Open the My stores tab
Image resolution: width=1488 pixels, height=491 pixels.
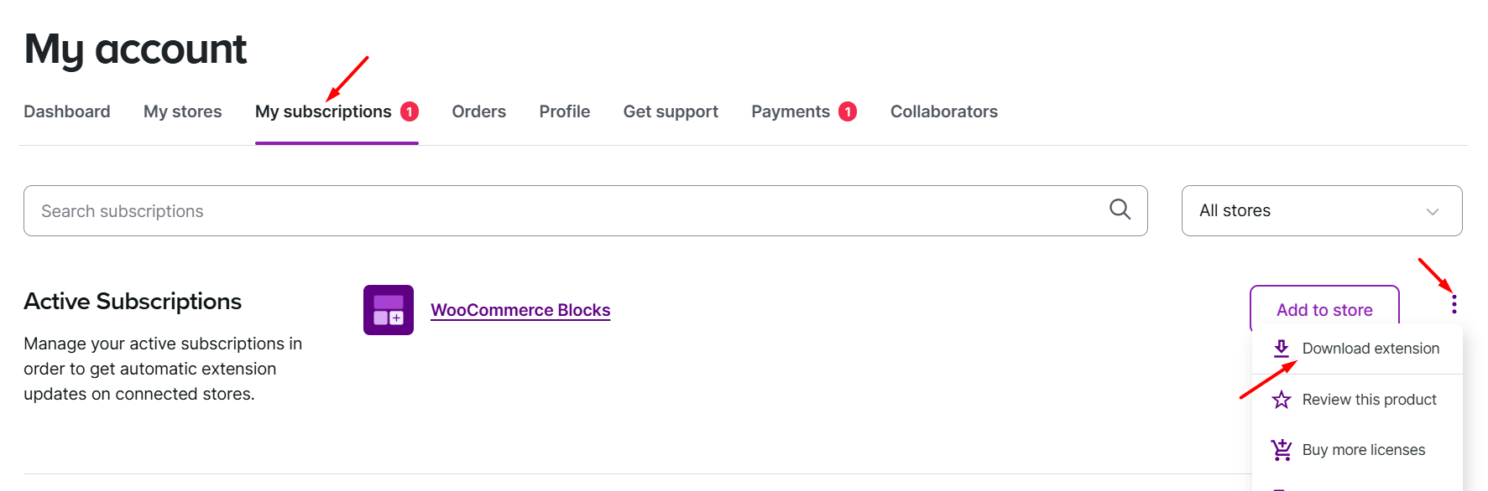tap(183, 111)
